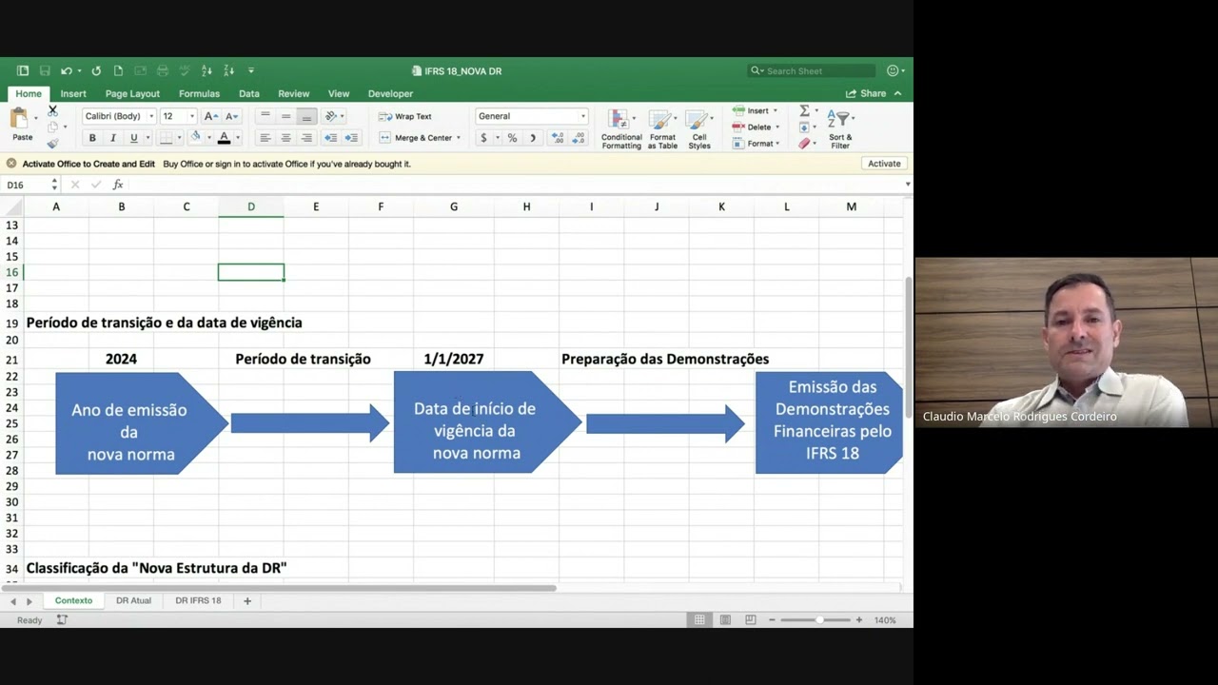Click the Search Sheet field

(812, 70)
